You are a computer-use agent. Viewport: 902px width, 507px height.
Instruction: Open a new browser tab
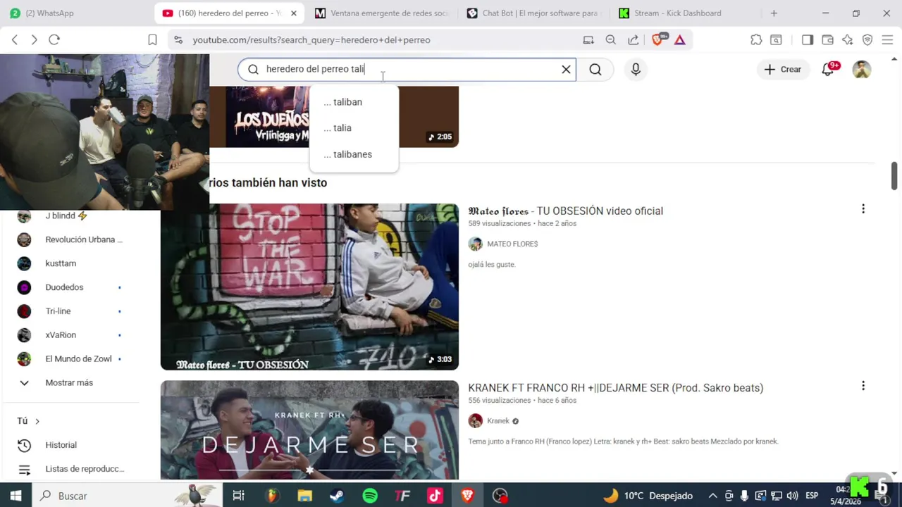pos(774,13)
